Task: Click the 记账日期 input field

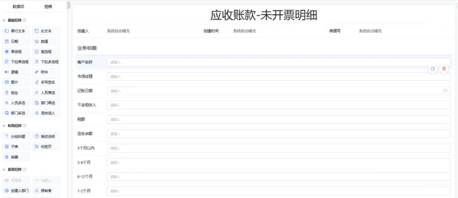Action: coord(278,91)
